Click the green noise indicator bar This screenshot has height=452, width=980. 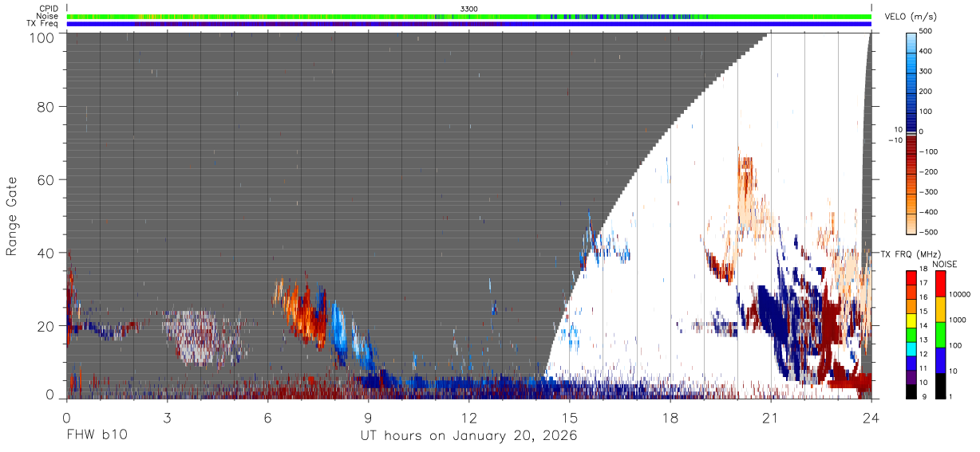[x=468, y=16]
